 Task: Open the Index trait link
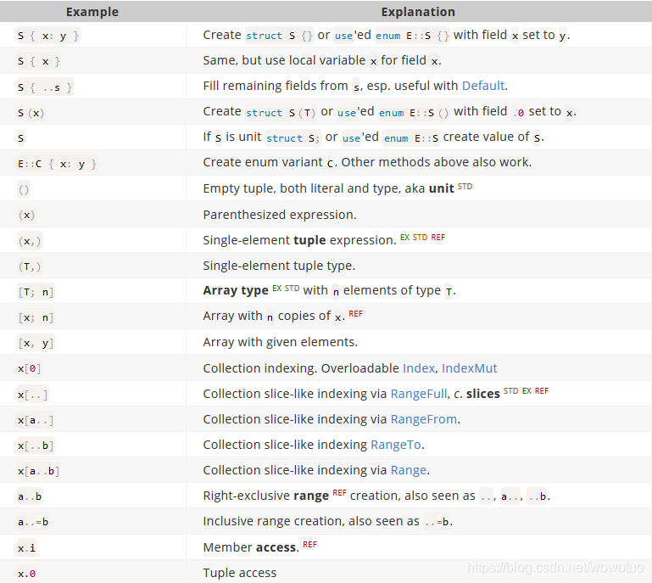[x=419, y=368]
